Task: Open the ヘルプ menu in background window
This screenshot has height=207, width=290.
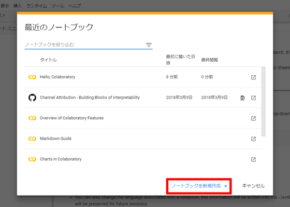Action: (x=75, y=6)
